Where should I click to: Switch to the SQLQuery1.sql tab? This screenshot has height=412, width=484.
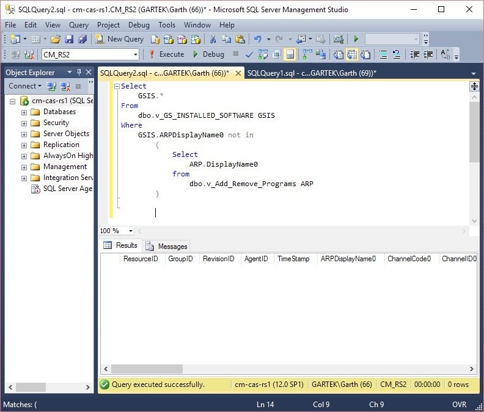click(312, 73)
